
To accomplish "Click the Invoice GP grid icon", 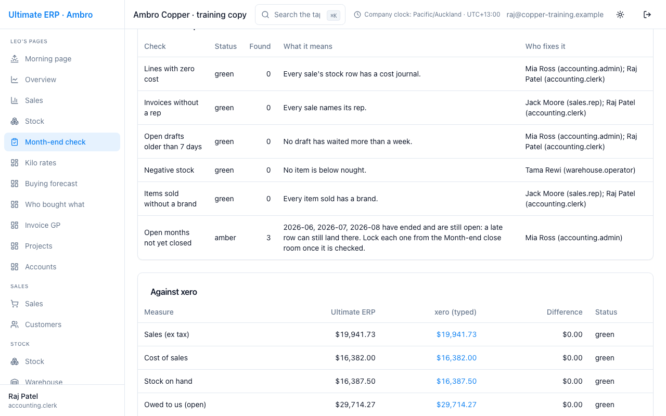I will point(15,225).
